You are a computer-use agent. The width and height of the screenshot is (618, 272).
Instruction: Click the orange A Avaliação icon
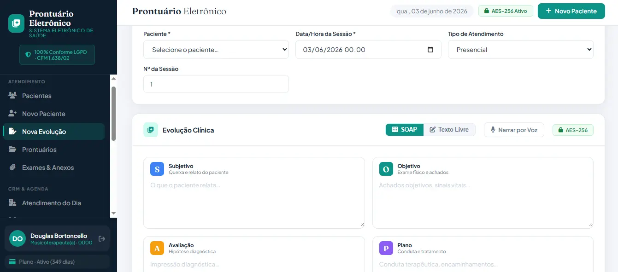(x=157, y=248)
